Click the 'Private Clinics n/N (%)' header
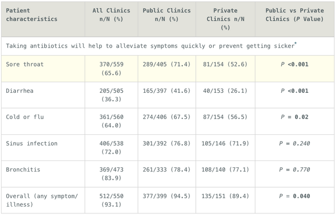336x215 pixels. [225, 19]
